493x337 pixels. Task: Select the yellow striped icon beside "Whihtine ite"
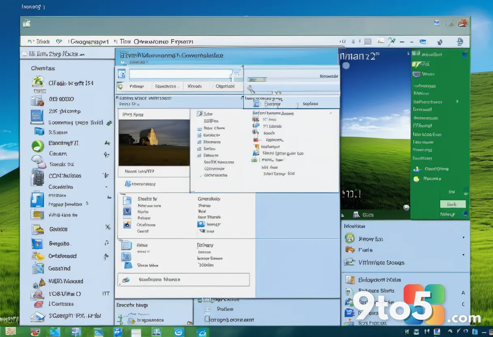coord(37,214)
